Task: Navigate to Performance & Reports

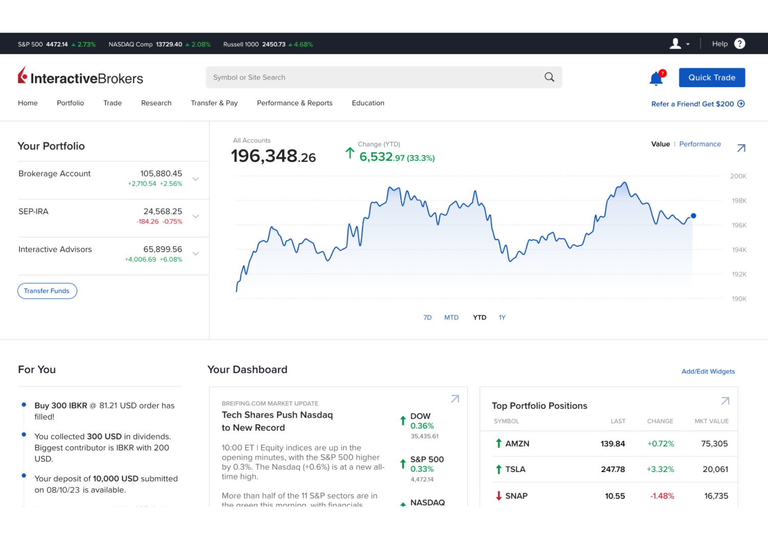Action: point(294,103)
